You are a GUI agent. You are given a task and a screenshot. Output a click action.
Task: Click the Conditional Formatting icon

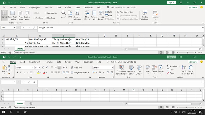coord(121,67)
